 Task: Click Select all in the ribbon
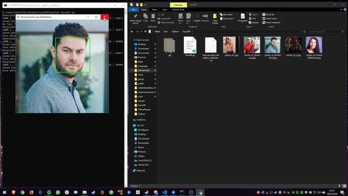point(268,15)
